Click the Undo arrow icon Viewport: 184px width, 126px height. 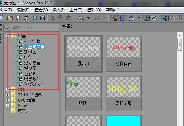coord(81,18)
